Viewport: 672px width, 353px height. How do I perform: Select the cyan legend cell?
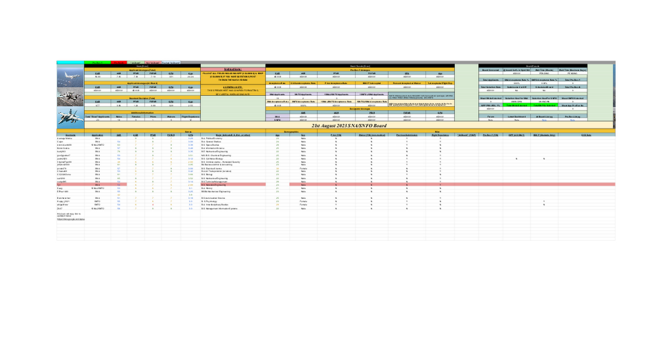pyautogui.click(x=70, y=62)
